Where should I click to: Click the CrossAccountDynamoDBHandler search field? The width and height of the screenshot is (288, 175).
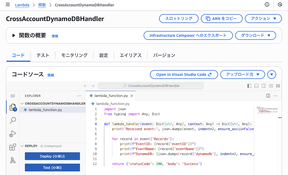click(154, 86)
